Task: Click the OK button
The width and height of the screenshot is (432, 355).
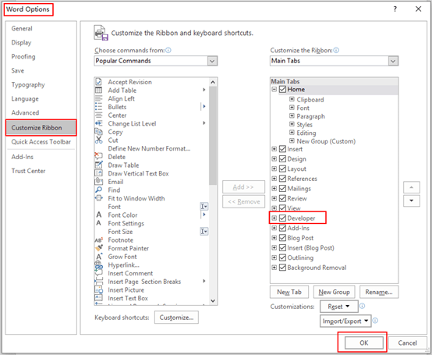Action: pos(364,343)
